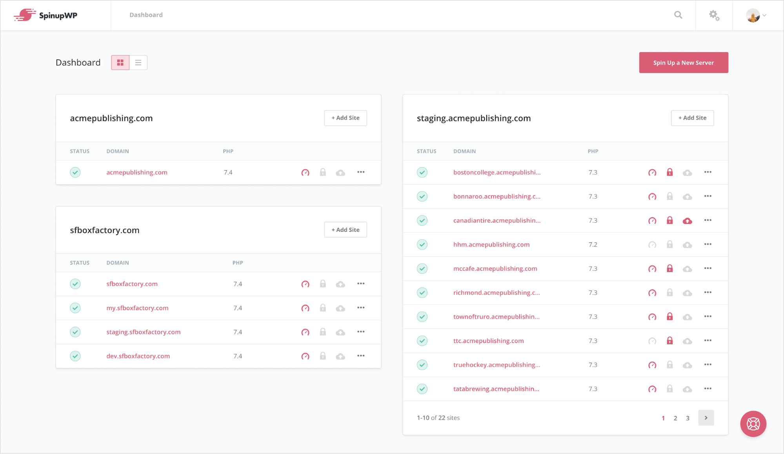The image size is (784, 454).
Task: Click the cloud backup icon for acmepublishing.com
Action: coord(340,172)
